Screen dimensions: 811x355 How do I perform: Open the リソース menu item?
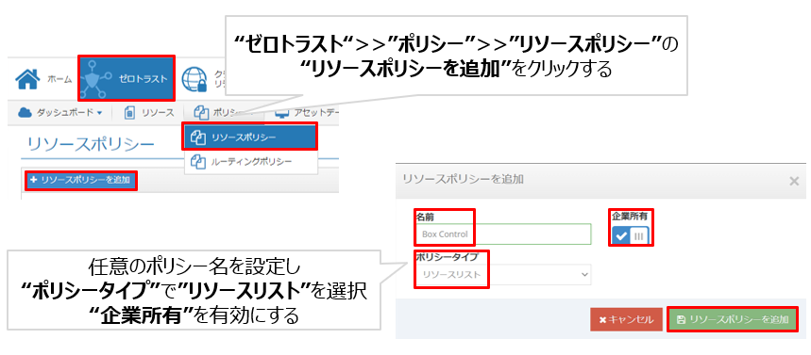click(149, 113)
